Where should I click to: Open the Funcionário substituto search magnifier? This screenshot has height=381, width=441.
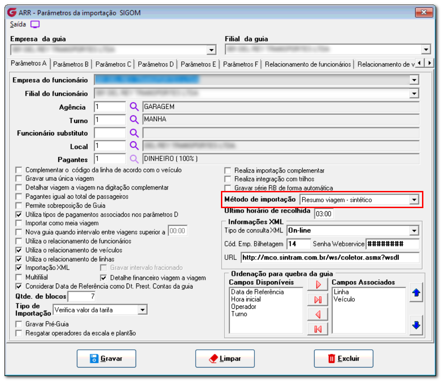tap(134, 133)
